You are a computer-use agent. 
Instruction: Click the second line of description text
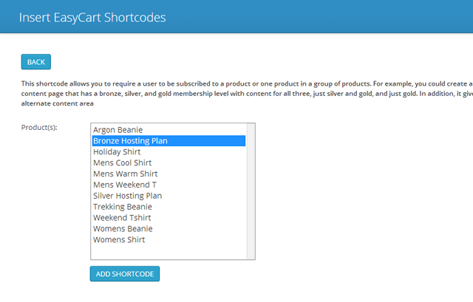[222, 94]
